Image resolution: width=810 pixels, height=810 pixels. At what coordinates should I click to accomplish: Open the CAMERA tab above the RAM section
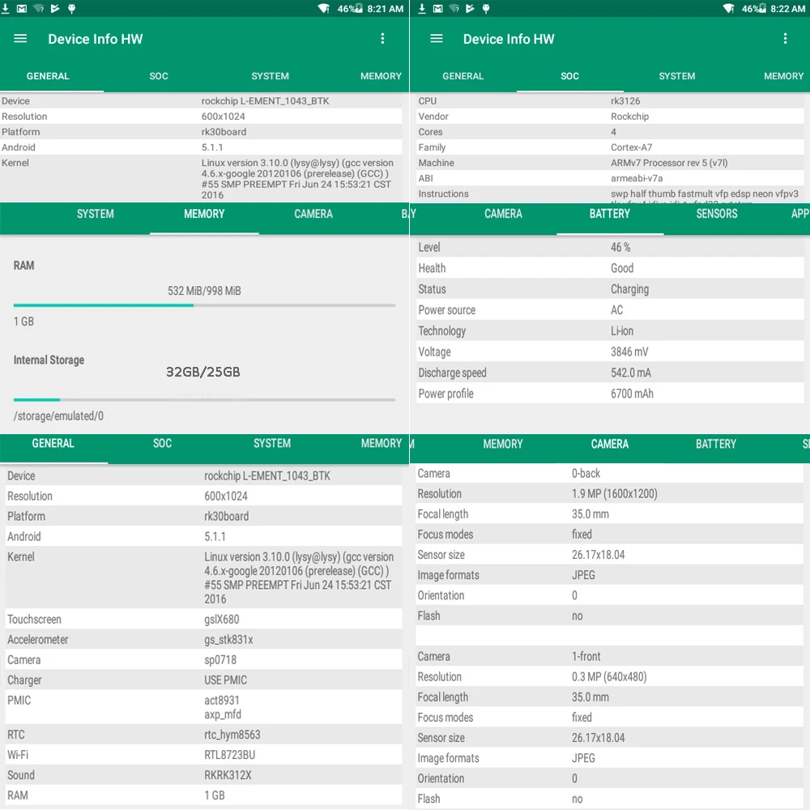313,214
